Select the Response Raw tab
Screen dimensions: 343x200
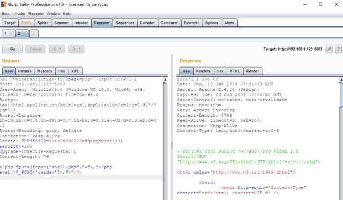click(186, 71)
